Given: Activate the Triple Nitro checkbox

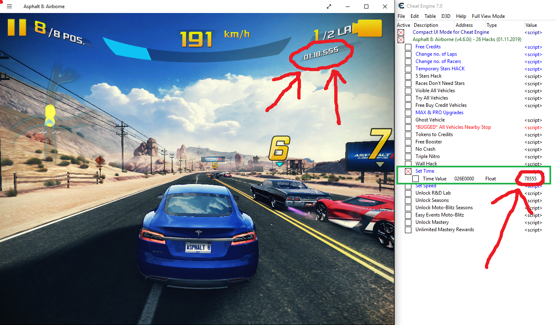Looking at the screenshot, I should point(408,157).
